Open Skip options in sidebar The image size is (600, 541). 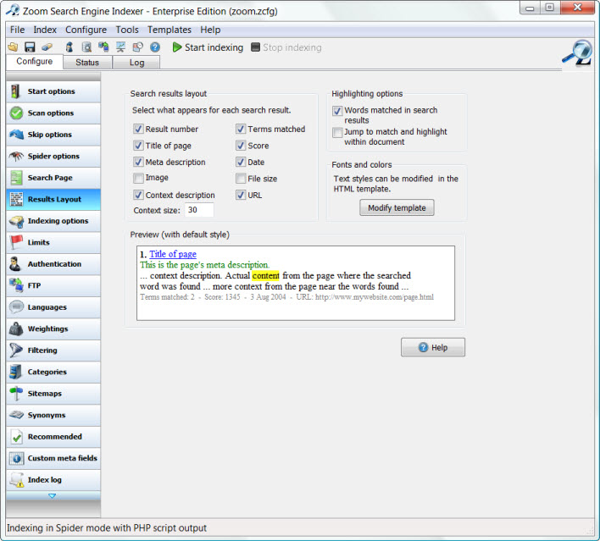53,135
